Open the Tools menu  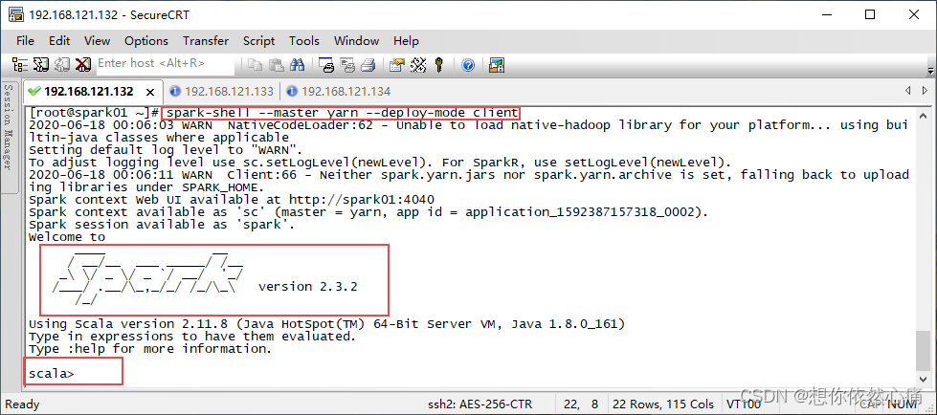tap(304, 40)
